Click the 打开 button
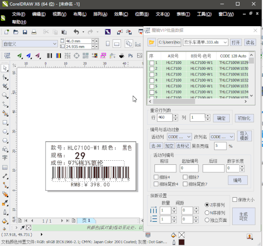The height and width of the screenshot is (246, 263). (x=235, y=43)
